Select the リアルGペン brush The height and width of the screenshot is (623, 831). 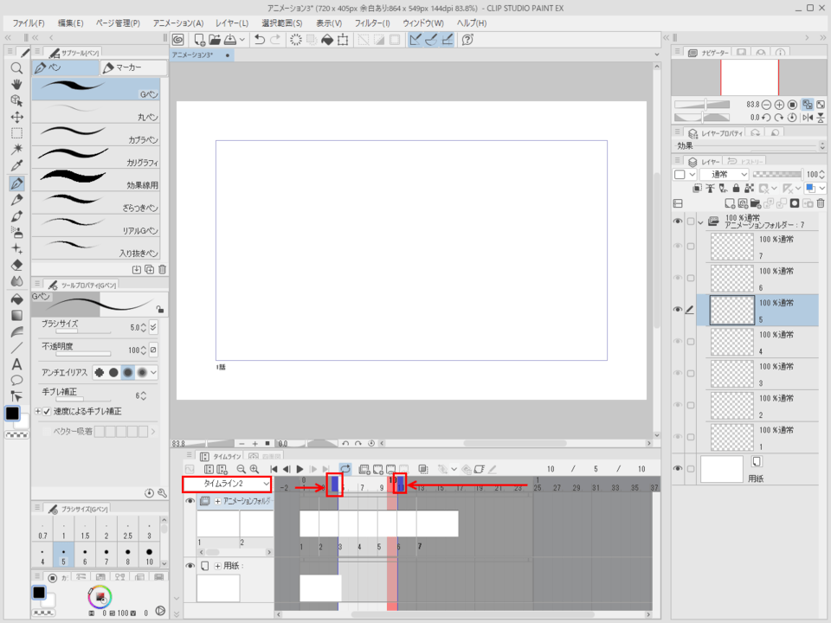coord(97,226)
